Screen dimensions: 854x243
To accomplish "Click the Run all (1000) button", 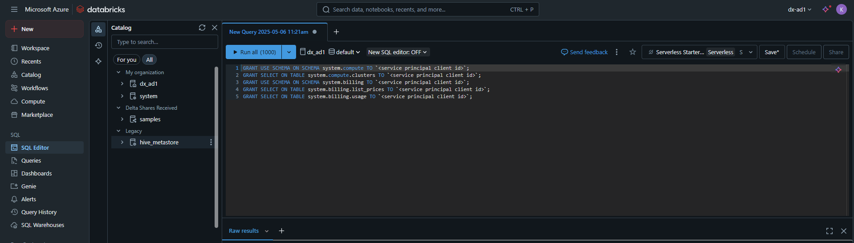I will [254, 52].
